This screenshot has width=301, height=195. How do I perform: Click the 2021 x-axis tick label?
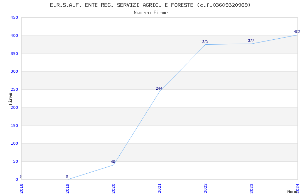click(x=159, y=189)
